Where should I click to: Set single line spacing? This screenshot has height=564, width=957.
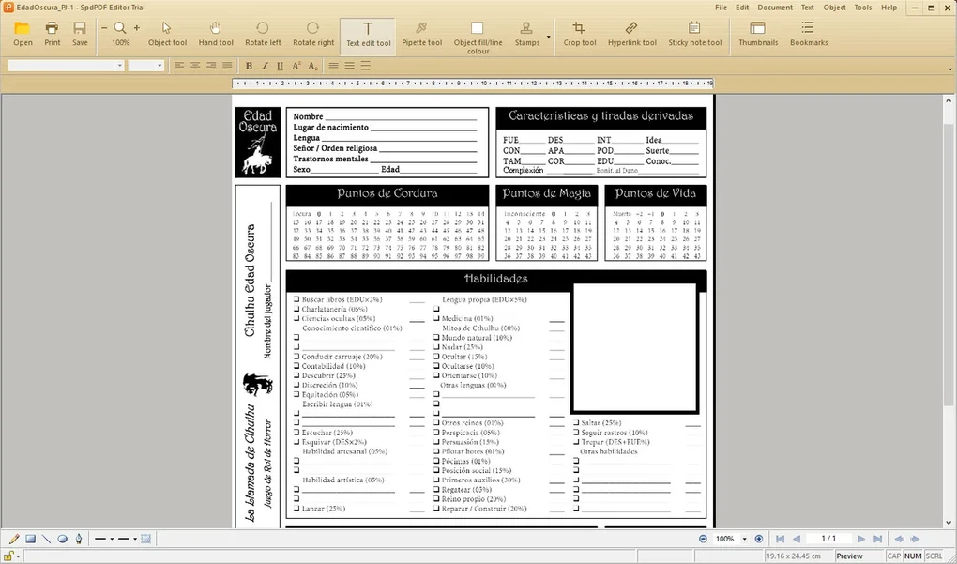pyautogui.click(x=334, y=66)
